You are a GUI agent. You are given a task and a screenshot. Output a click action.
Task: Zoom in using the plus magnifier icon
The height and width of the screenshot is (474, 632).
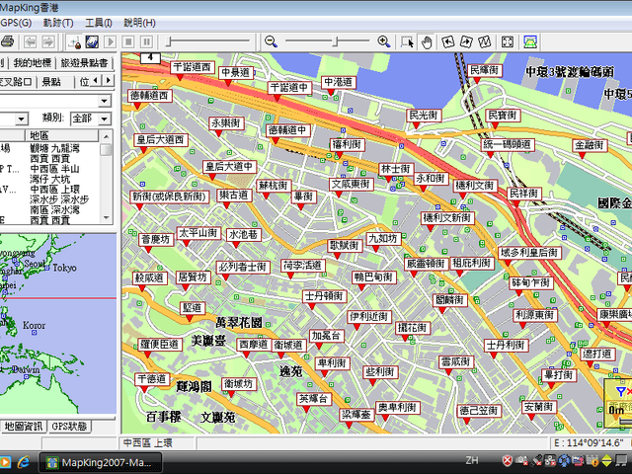tap(384, 41)
